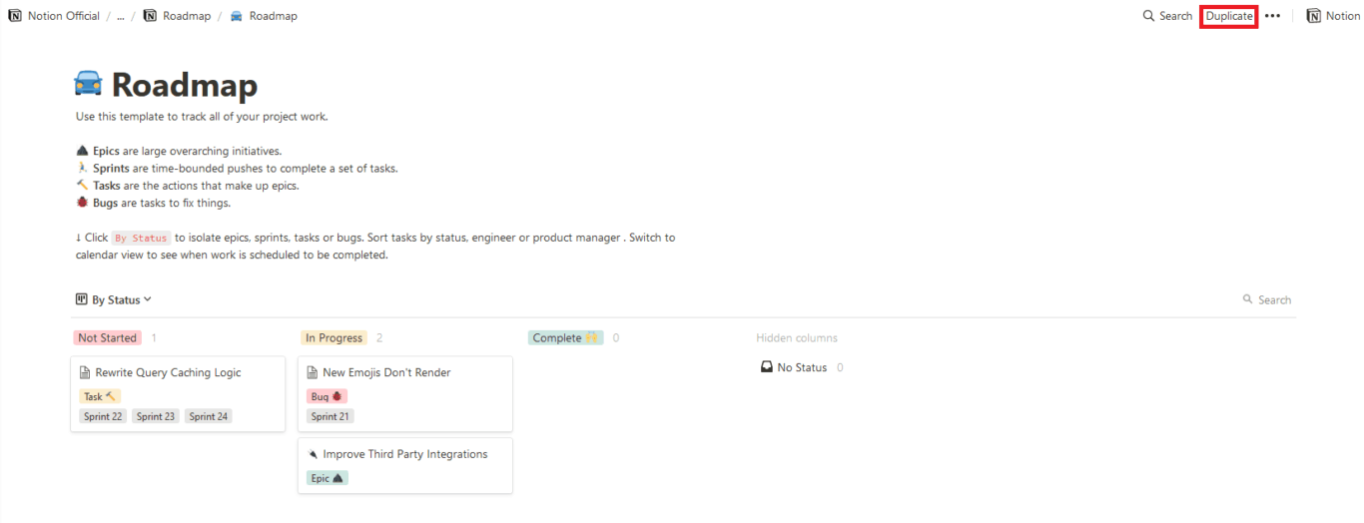Click the Duplicate button
Screen dimensions: 1364x523
coord(1228,16)
